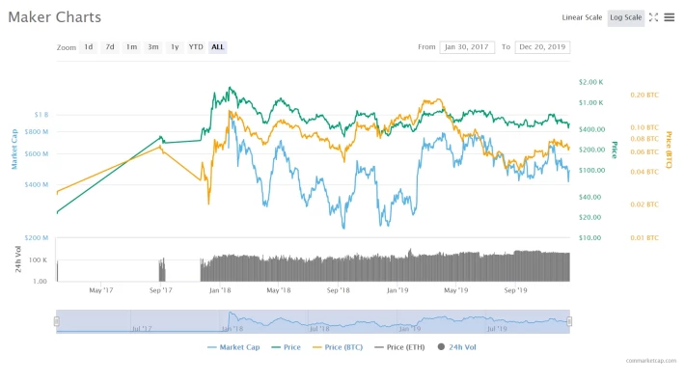Switch to Linear Scale
Screen dimensions: 685x382
(582, 17)
